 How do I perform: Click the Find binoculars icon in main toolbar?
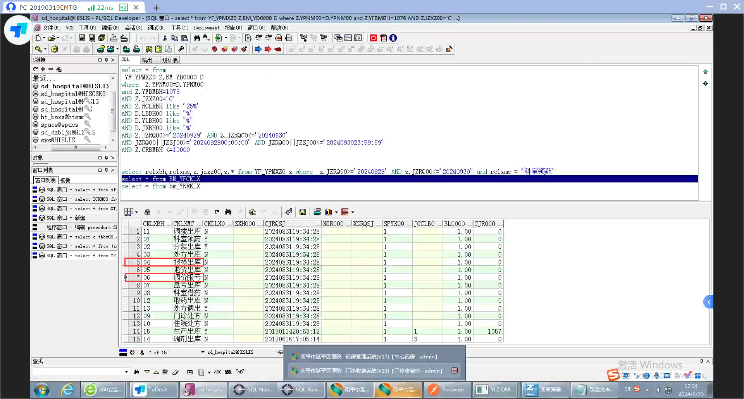(x=197, y=38)
